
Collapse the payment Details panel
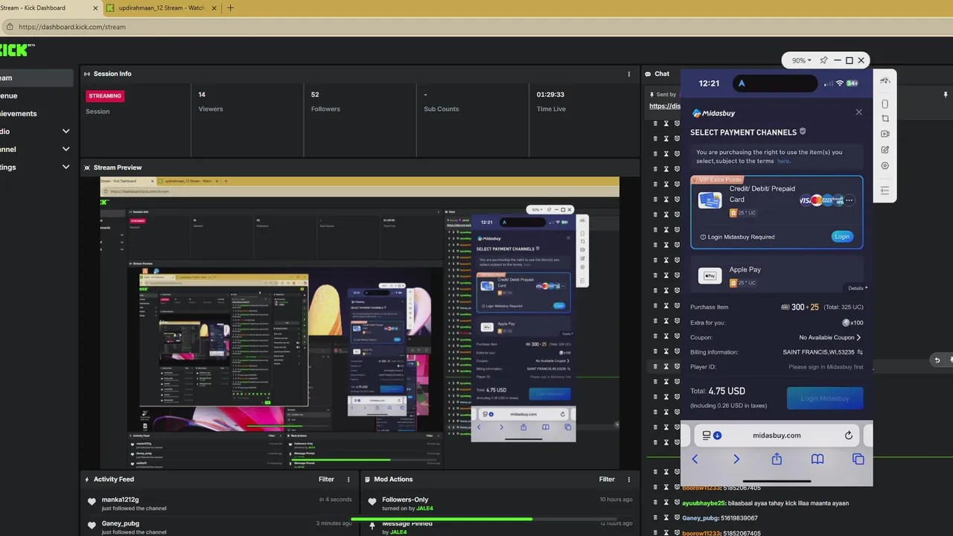858,288
